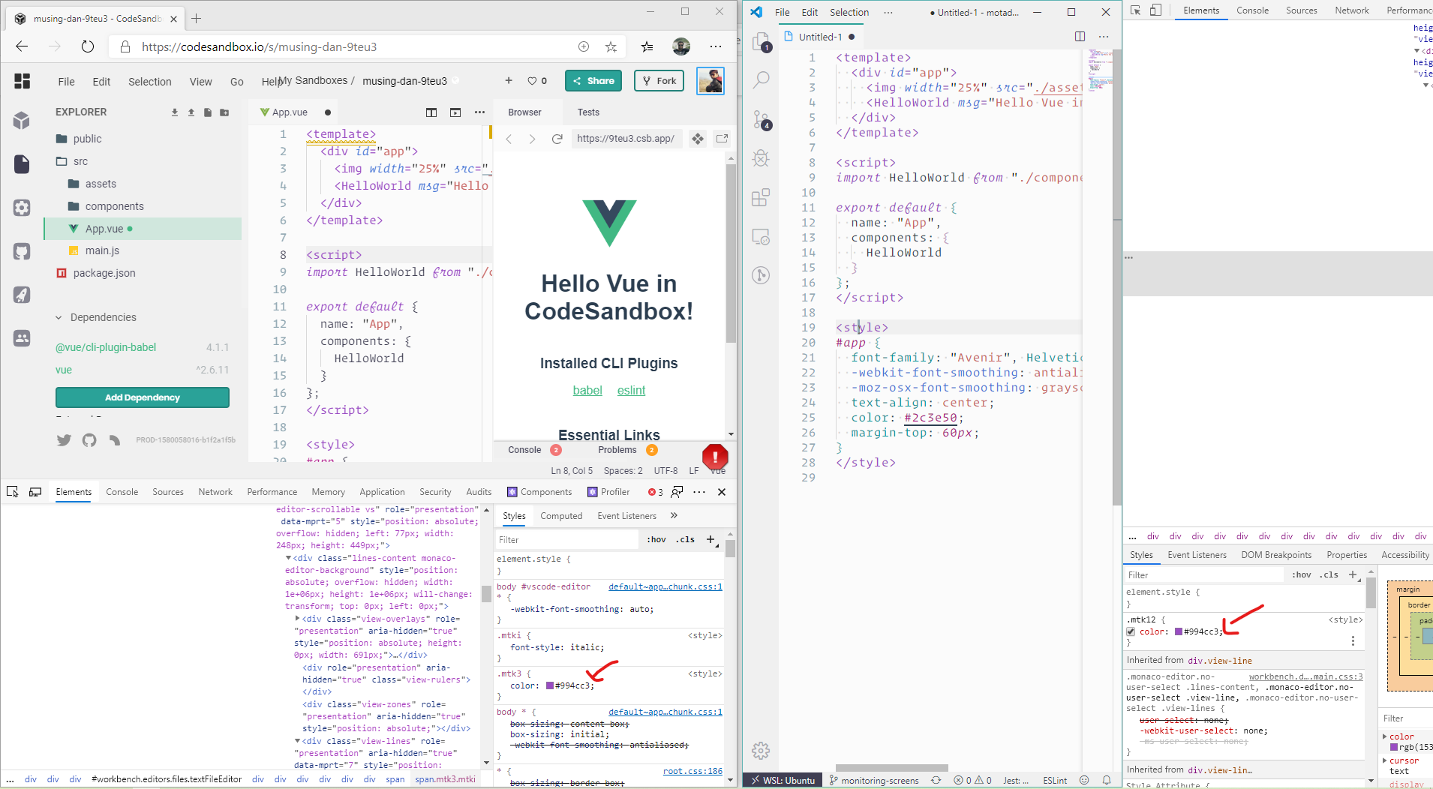This screenshot has height=789, width=1433.
Task: Collapse the Dependencies section in CodeSandbox
Action: [x=58, y=317]
